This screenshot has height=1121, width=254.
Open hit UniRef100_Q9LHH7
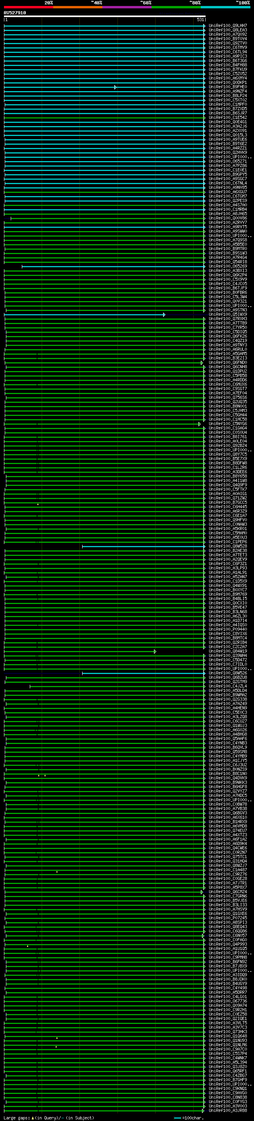coord(228,26)
